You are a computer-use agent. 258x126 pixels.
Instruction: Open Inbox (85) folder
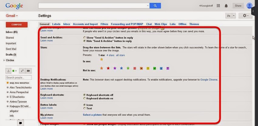coord(12,32)
